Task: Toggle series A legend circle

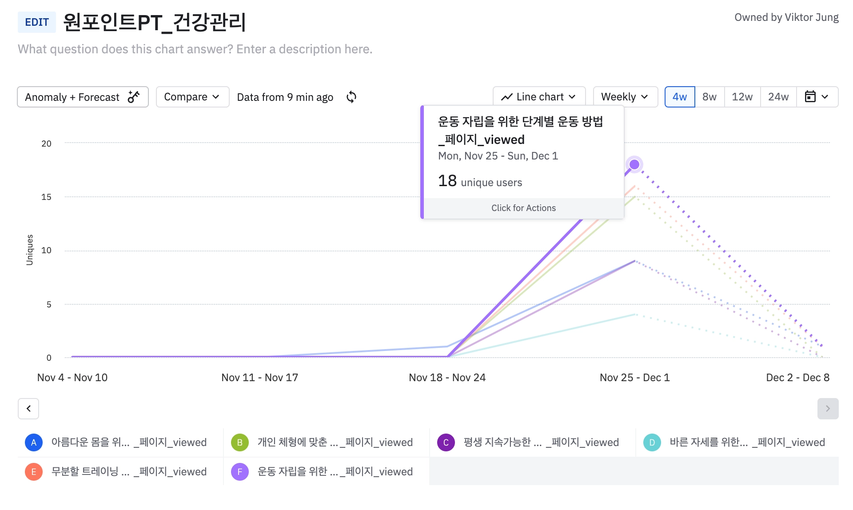Action: 34,442
